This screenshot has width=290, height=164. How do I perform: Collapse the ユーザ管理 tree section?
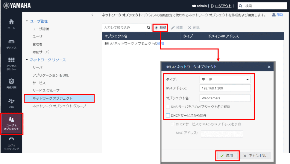[x=27, y=21]
